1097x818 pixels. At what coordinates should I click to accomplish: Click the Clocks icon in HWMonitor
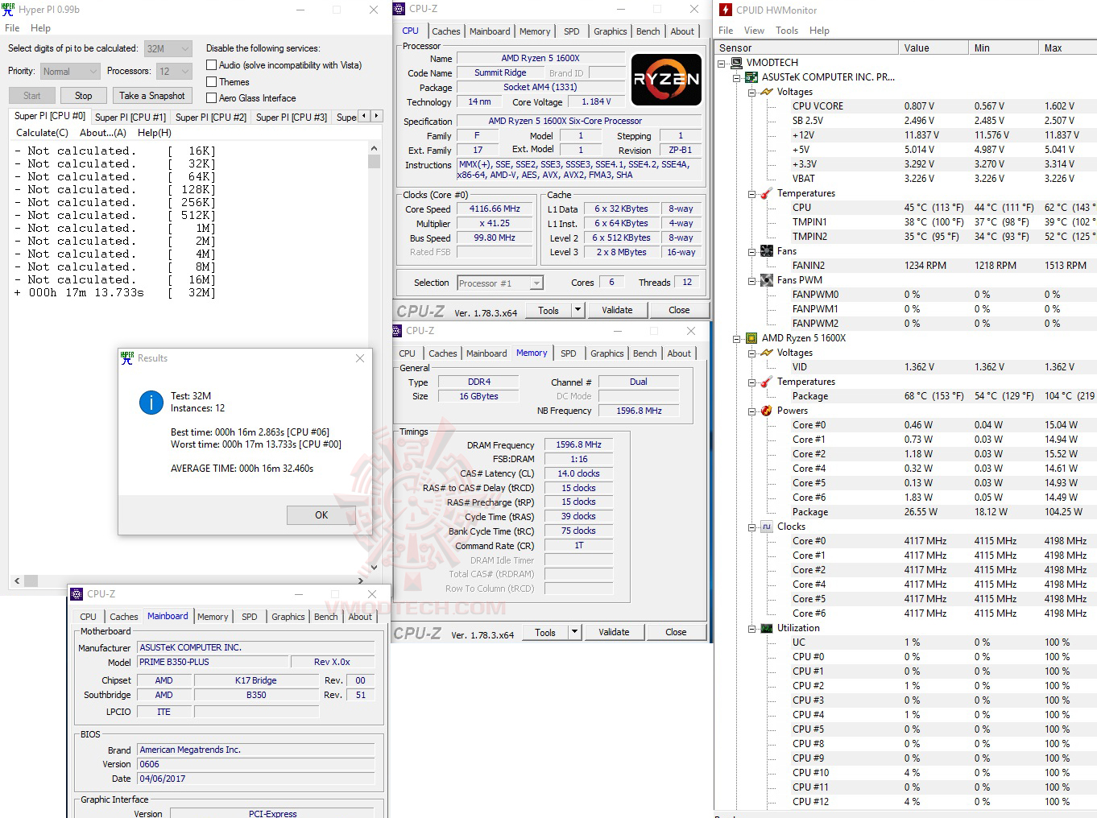click(765, 527)
